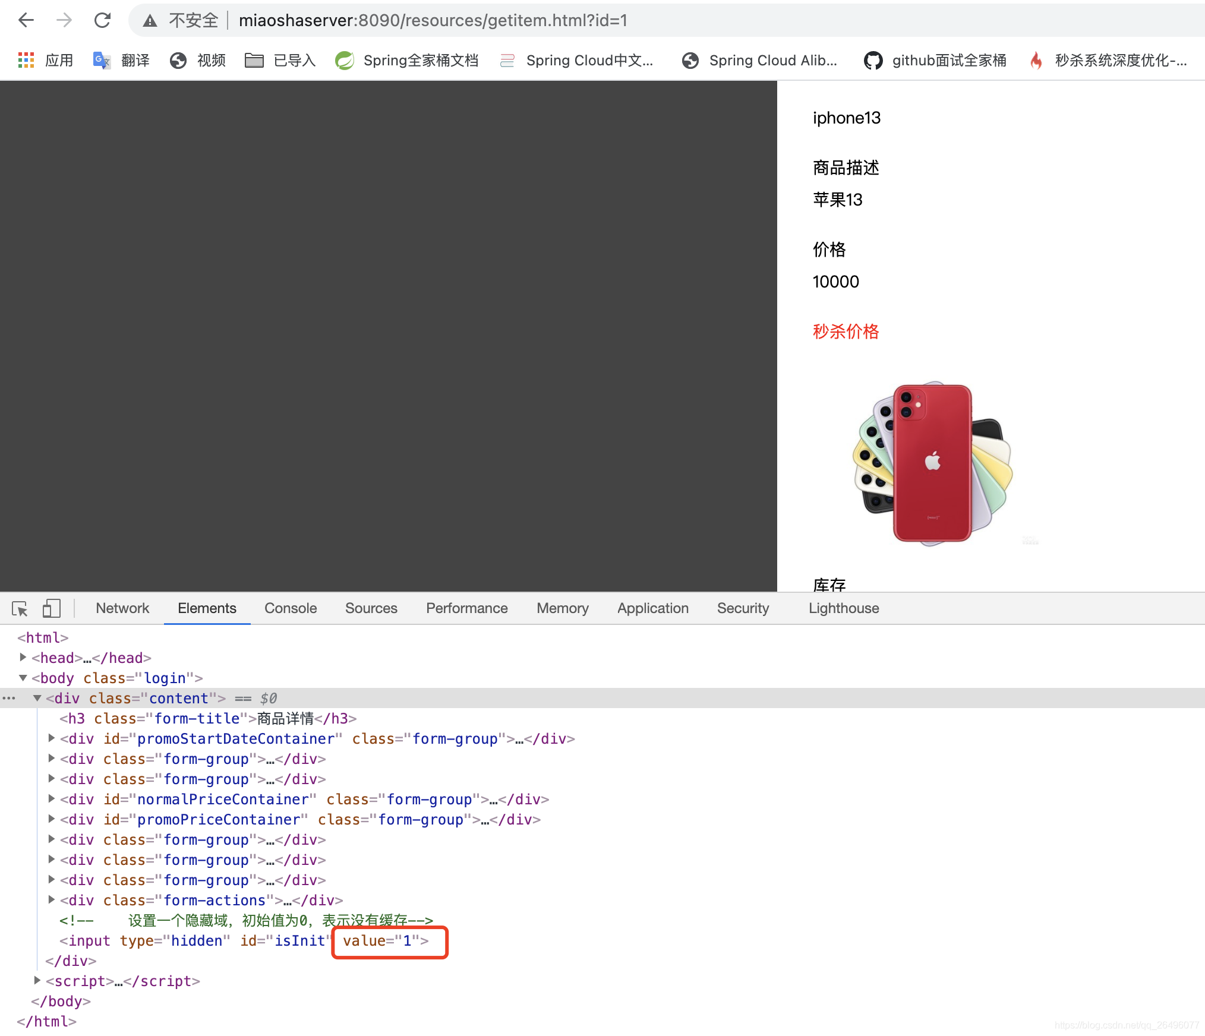Click the iphone13 product title

coord(847,118)
